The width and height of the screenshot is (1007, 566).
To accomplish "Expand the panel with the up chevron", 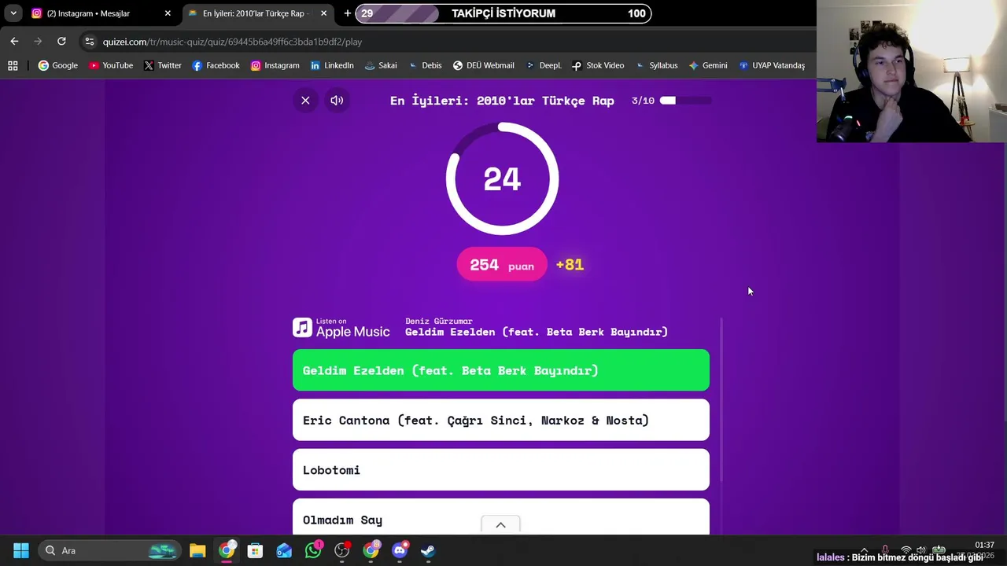I will tap(500, 525).
